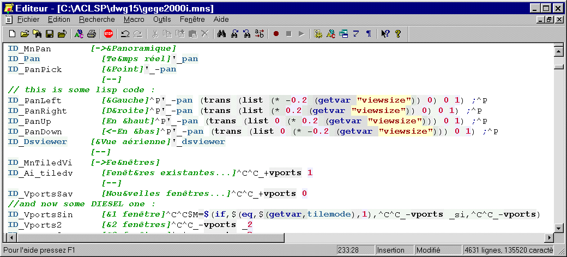This screenshot has width=567, height=257.
Task: Minimize the inner document window
Action: click(541, 20)
